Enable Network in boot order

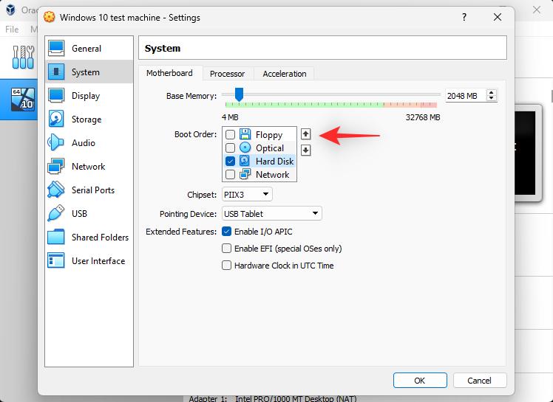coord(231,174)
